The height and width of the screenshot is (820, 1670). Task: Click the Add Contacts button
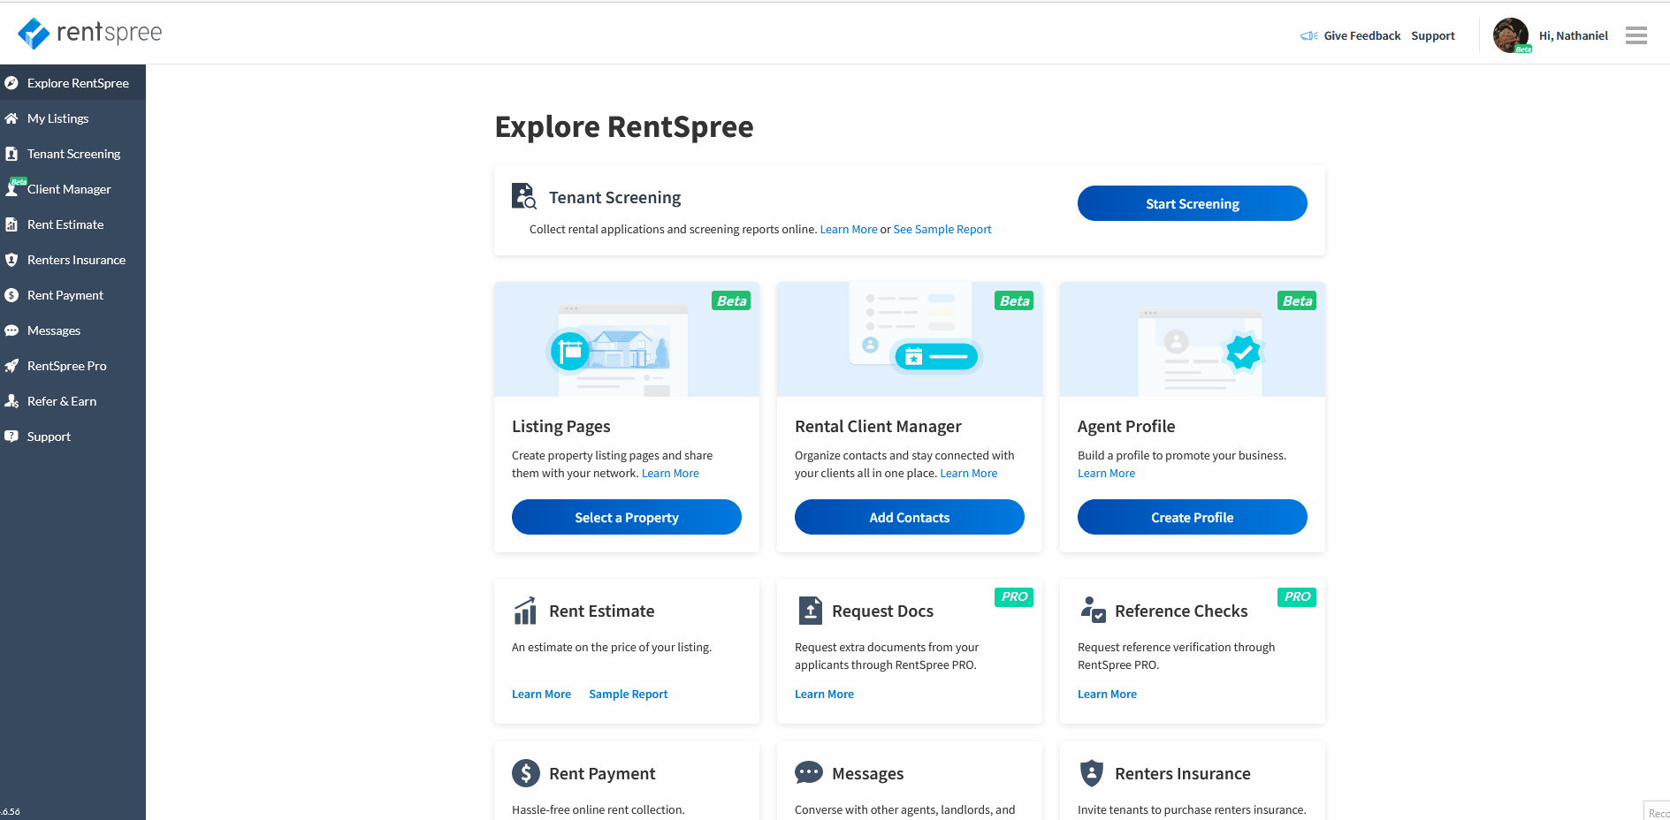tap(910, 517)
